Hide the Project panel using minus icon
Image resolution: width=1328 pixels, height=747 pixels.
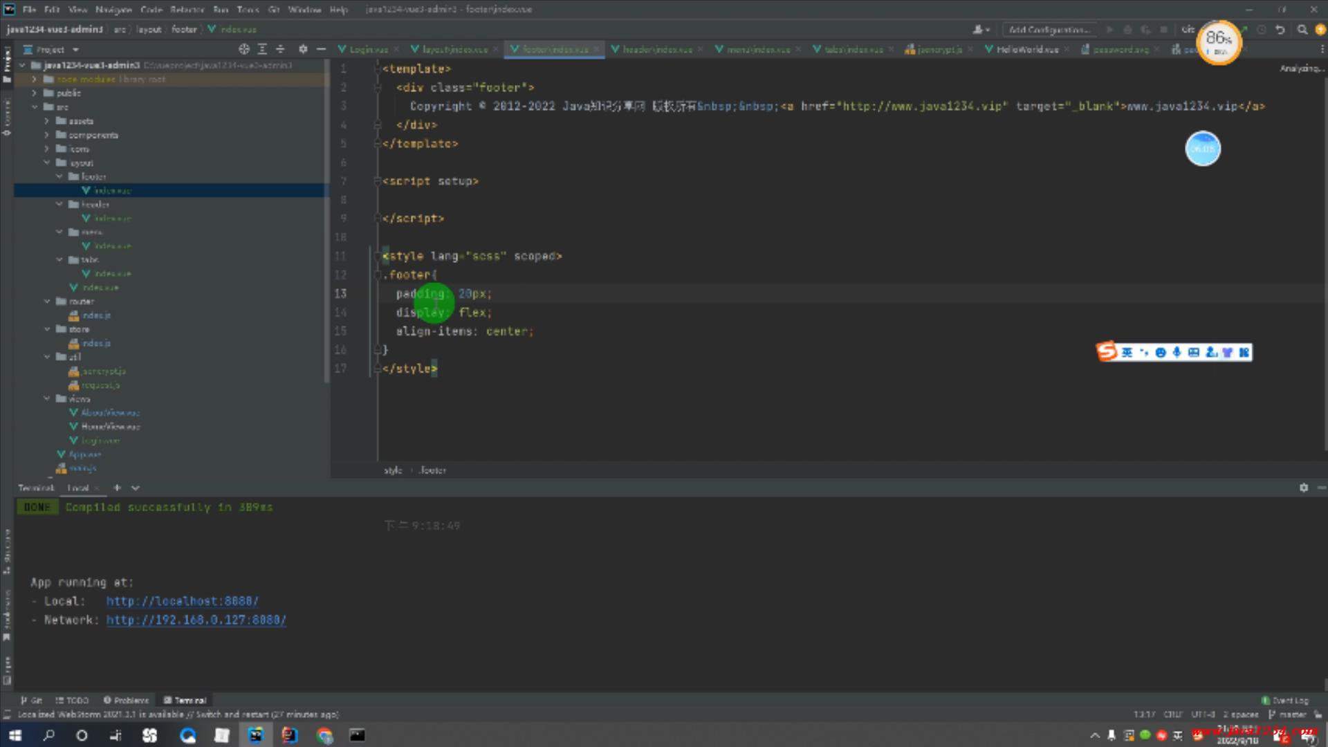321,49
